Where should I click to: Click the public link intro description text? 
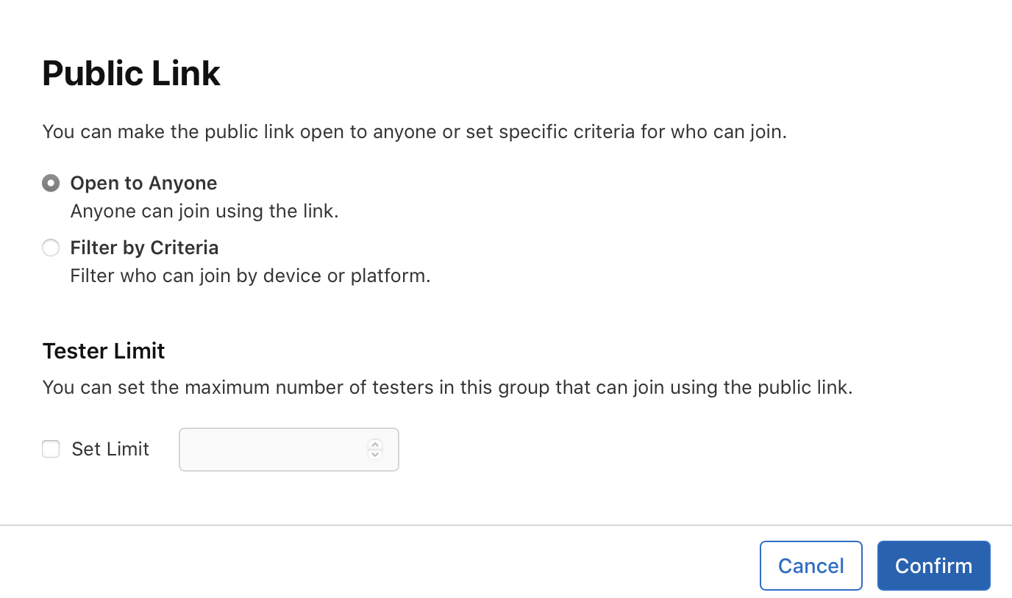point(414,132)
